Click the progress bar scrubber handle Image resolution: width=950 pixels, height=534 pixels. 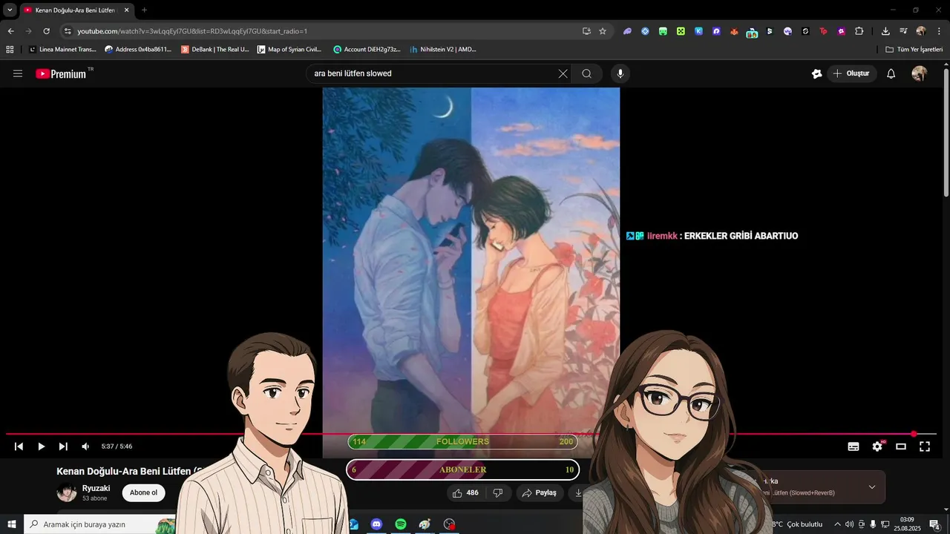pos(914,434)
